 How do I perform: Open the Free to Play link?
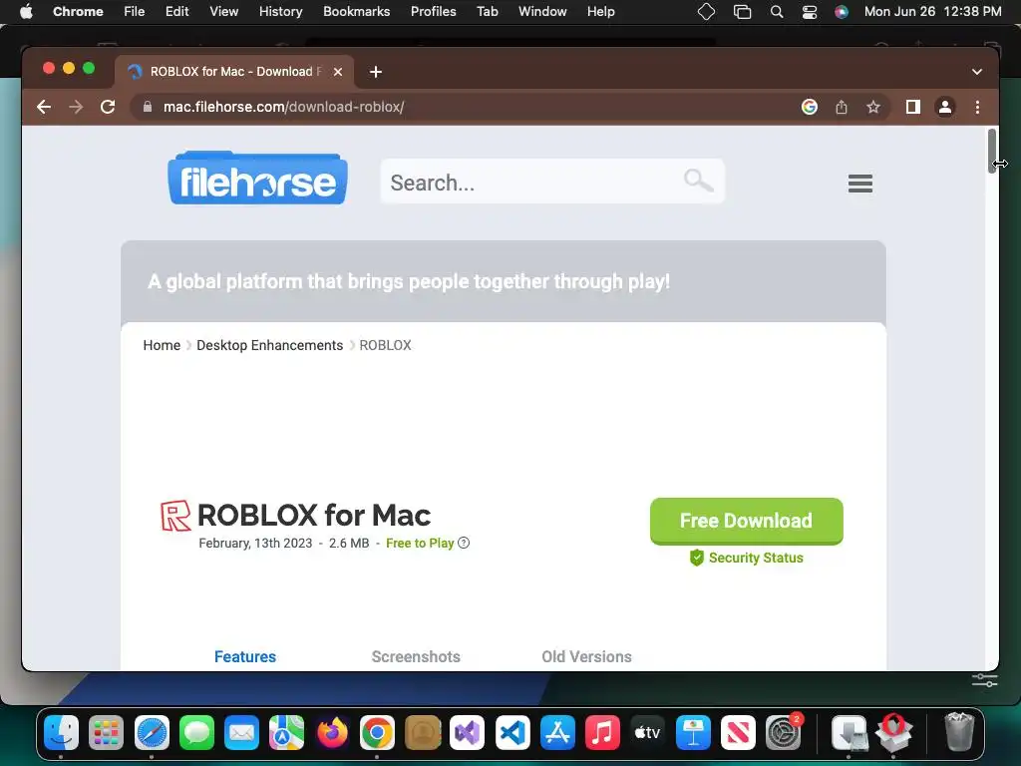[x=420, y=544]
